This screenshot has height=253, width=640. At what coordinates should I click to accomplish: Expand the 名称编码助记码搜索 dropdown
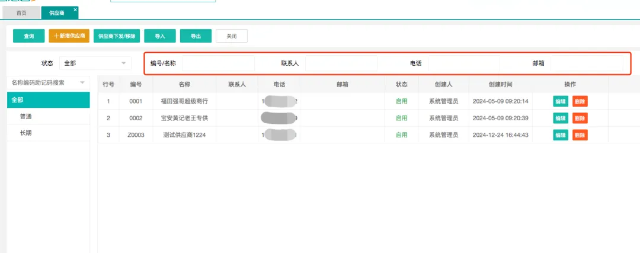pyautogui.click(x=48, y=82)
